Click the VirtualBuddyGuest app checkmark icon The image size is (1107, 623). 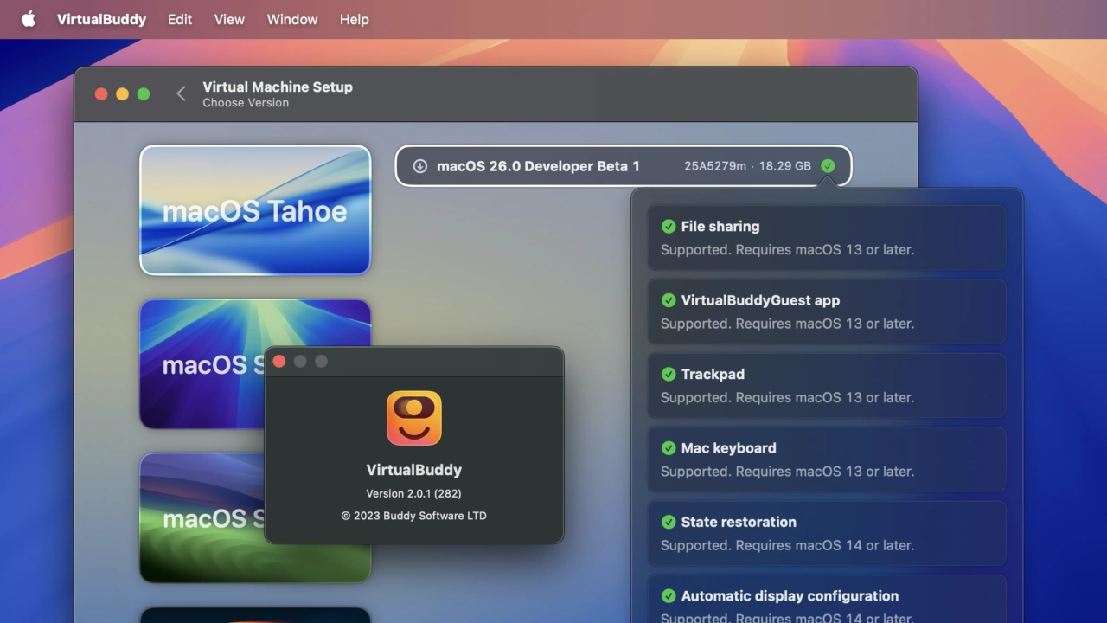[669, 300]
